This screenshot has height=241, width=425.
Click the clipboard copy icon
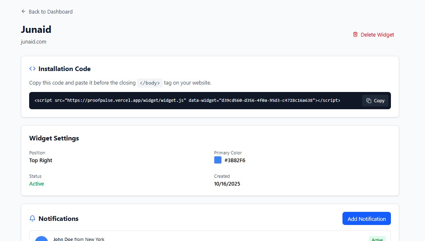pos(369,101)
